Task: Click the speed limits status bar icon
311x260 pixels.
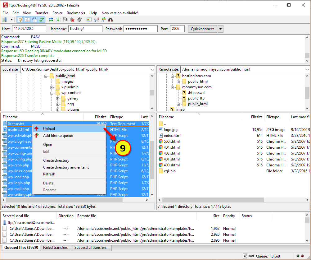Action: point(251,256)
